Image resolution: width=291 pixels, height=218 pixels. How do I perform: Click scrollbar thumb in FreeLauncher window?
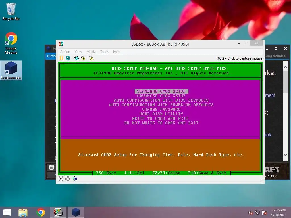(285, 81)
